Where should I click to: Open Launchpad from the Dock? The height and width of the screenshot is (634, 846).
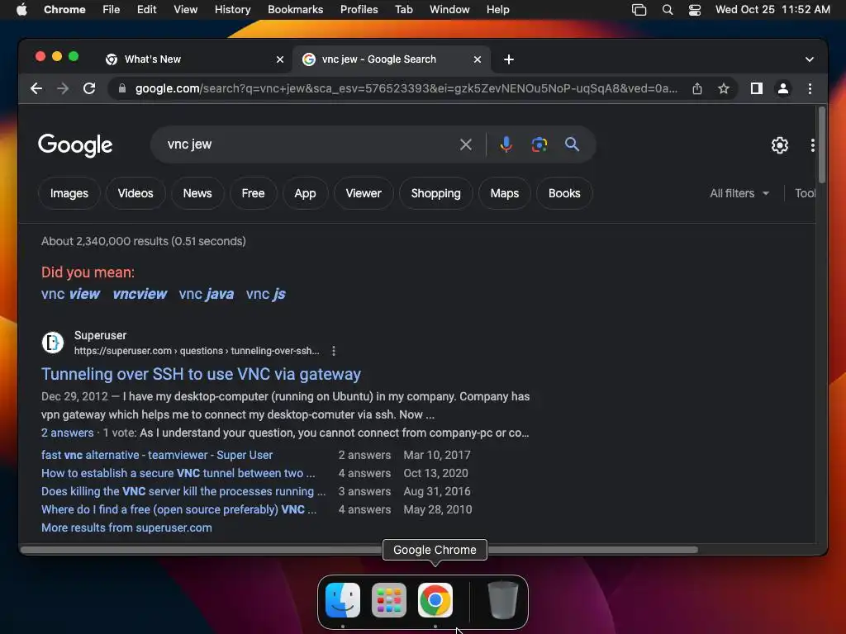[389, 600]
